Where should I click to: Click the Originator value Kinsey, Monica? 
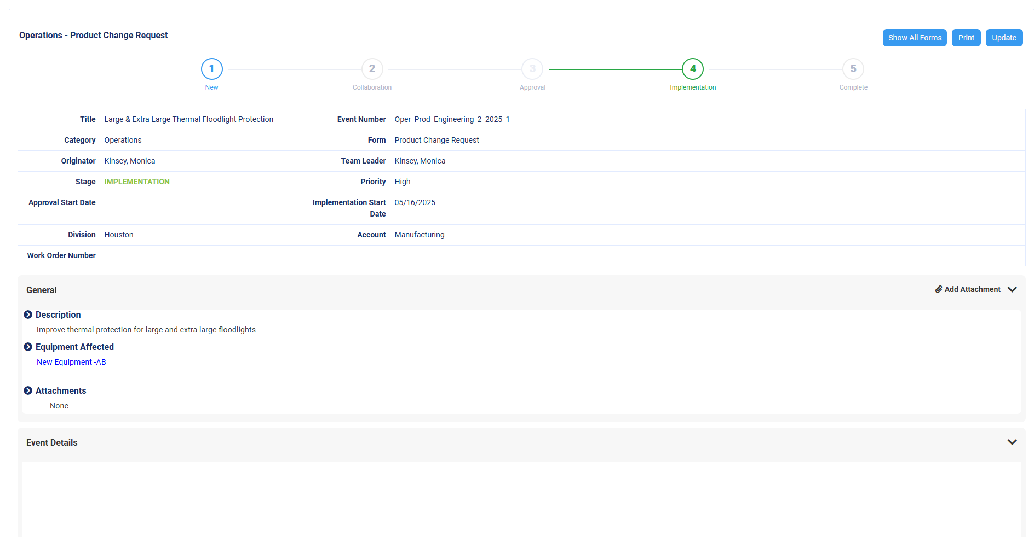coord(129,161)
